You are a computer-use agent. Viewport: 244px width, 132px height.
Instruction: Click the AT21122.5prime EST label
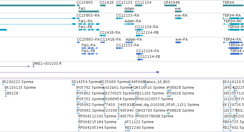[139, 122]
